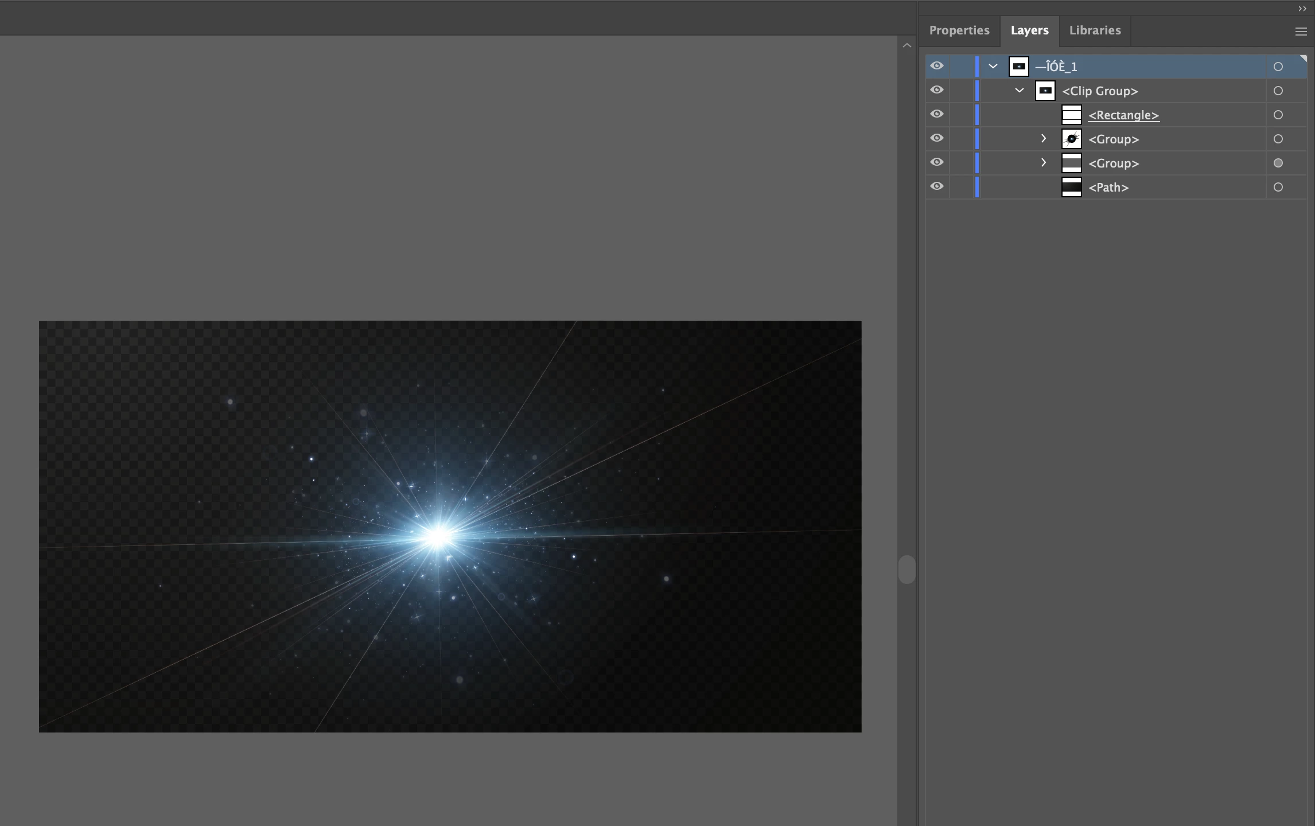Select the underlined Rectangle item name
This screenshot has height=826, width=1315.
tap(1123, 115)
